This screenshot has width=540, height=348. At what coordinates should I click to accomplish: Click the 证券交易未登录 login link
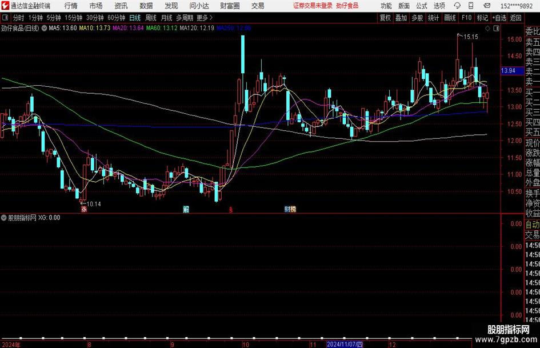pos(313,6)
